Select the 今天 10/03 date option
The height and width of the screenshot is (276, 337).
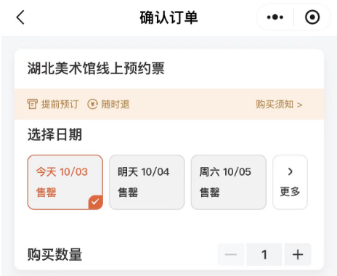click(65, 182)
